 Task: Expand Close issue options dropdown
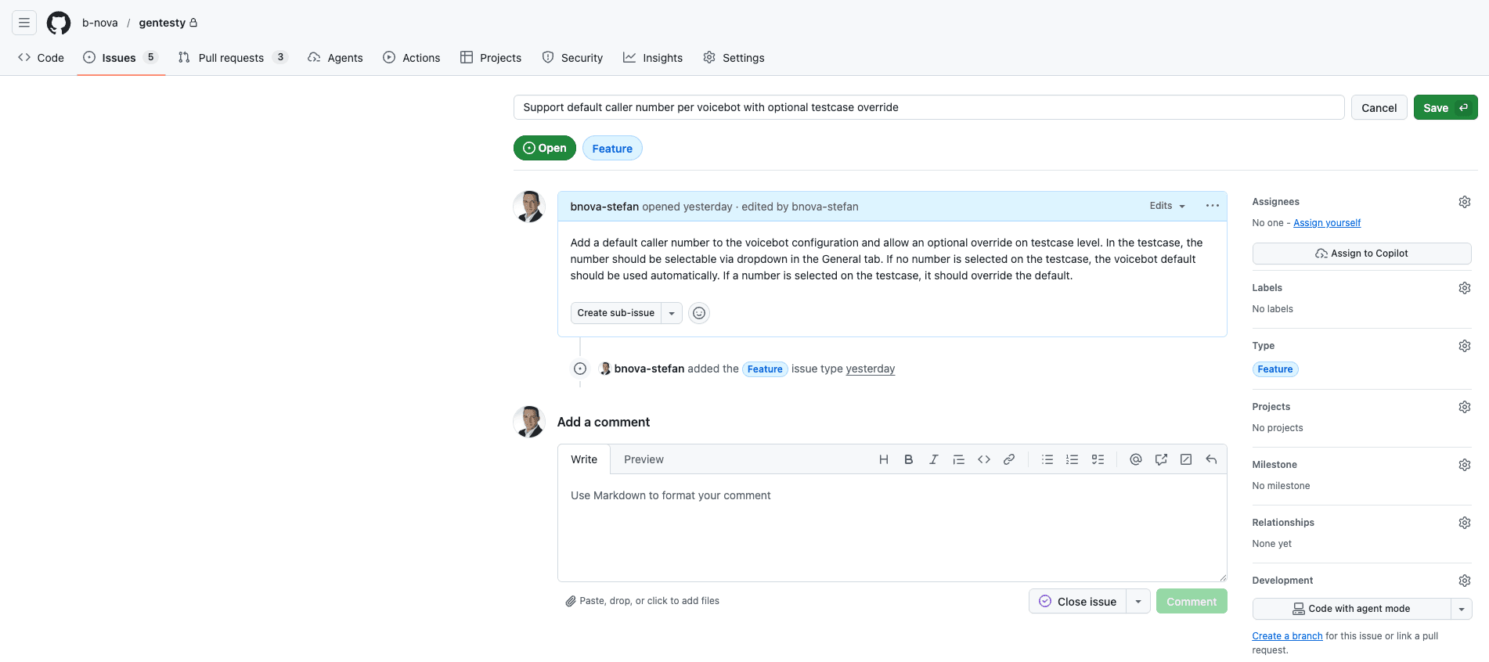1138,601
